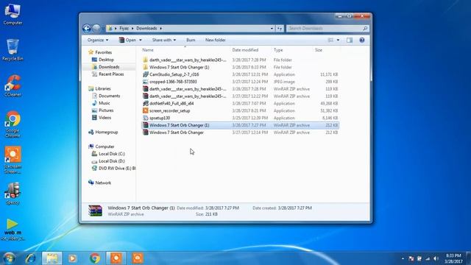Select the Google Chrome desktop shortcut
The image size is (471, 265).
click(x=13, y=124)
